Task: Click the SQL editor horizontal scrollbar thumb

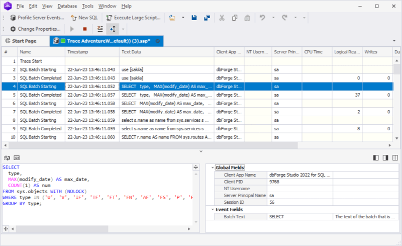Action: pos(62,228)
